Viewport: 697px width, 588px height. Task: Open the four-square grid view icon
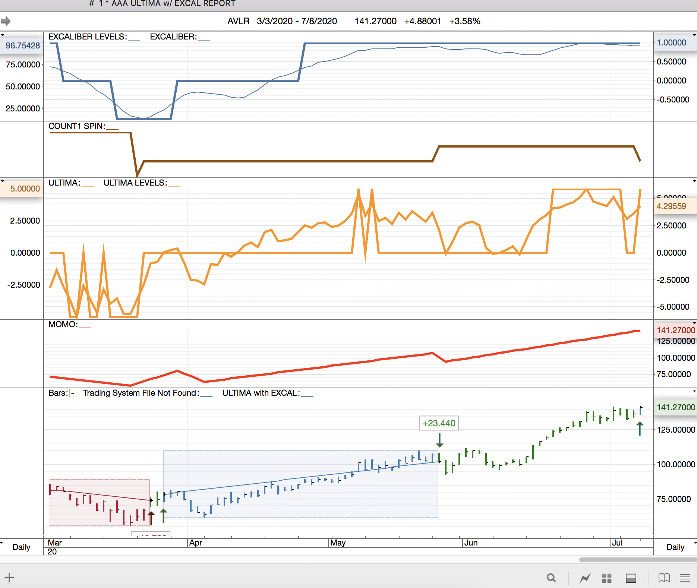[x=607, y=578]
